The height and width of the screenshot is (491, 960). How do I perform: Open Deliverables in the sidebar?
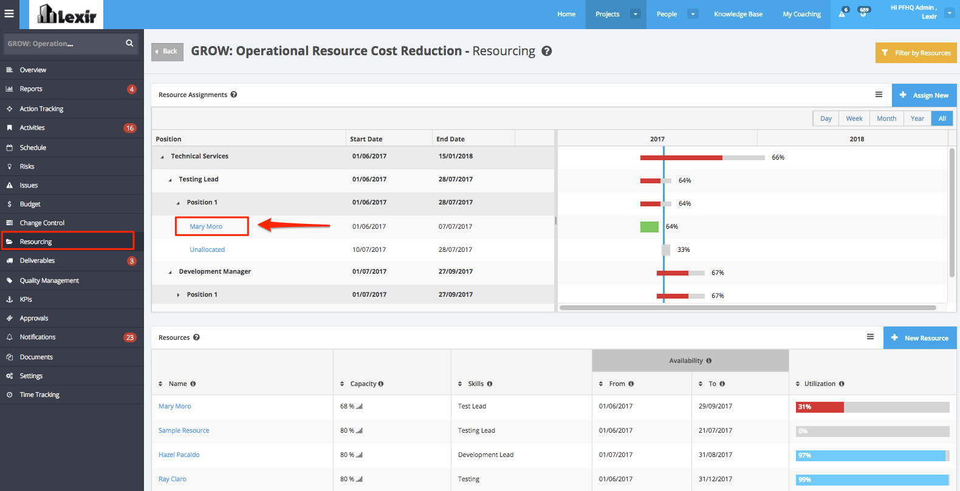click(72, 260)
